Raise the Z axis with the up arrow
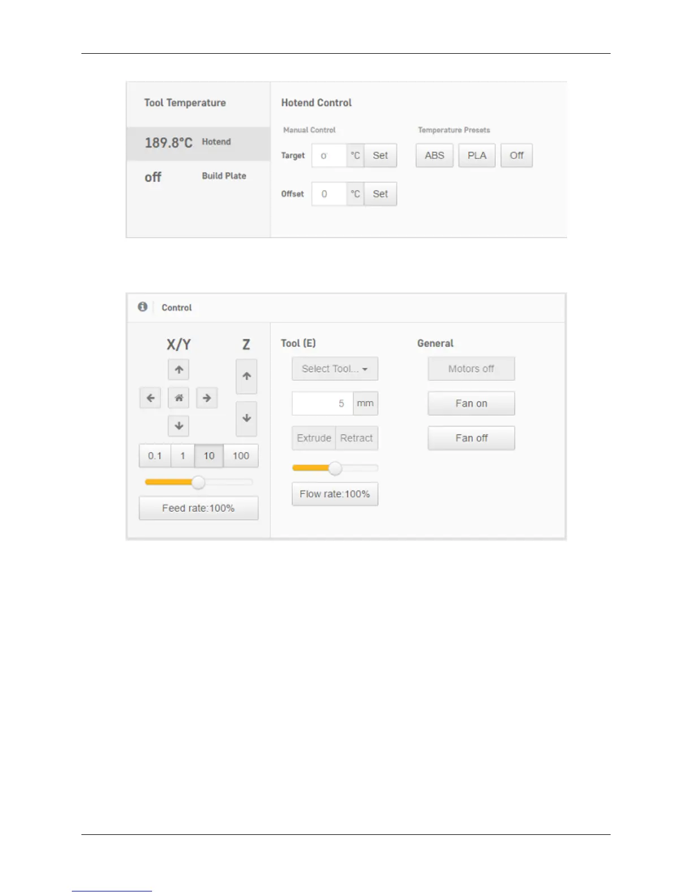 point(246,376)
